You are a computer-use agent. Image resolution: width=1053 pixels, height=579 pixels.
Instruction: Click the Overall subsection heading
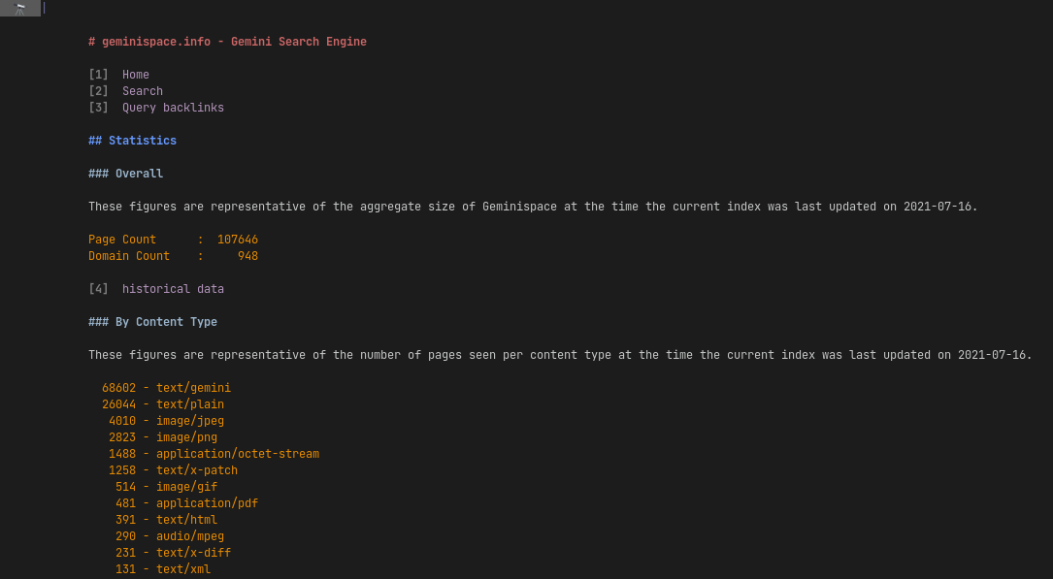pyautogui.click(x=125, y=173)
